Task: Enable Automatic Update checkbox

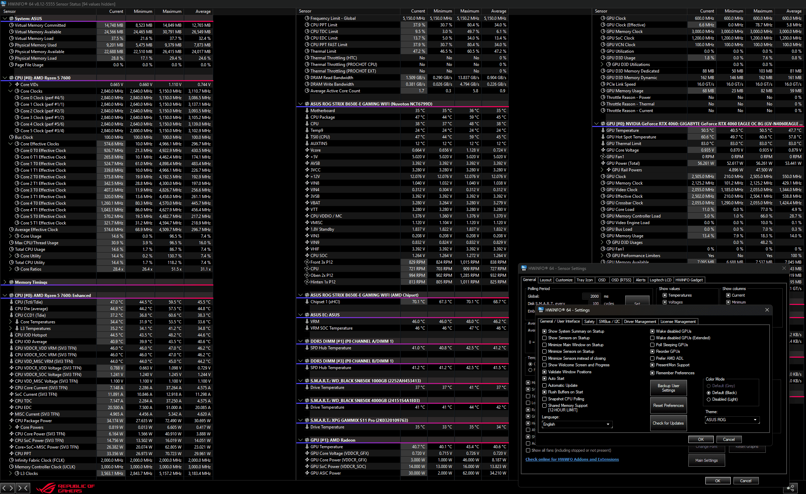Action: 544,385
